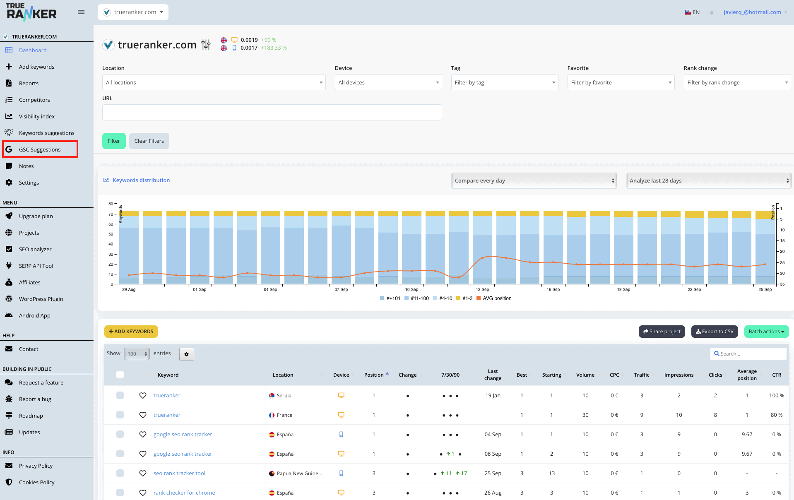This screenshot has height=500, width=794.
Task: Open the Analyze last 28 days dropdown
Action: [x=709, y=180]
